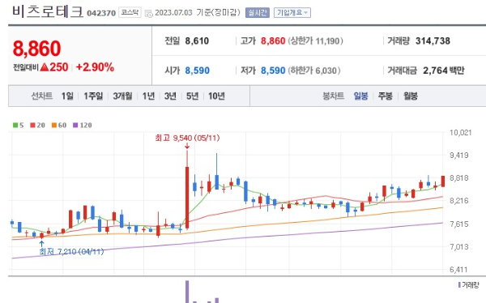Click the red up-triangle change icon
The width and height of the screenshot is (486, 303).
pyautogui.click(x=45, y=67)
